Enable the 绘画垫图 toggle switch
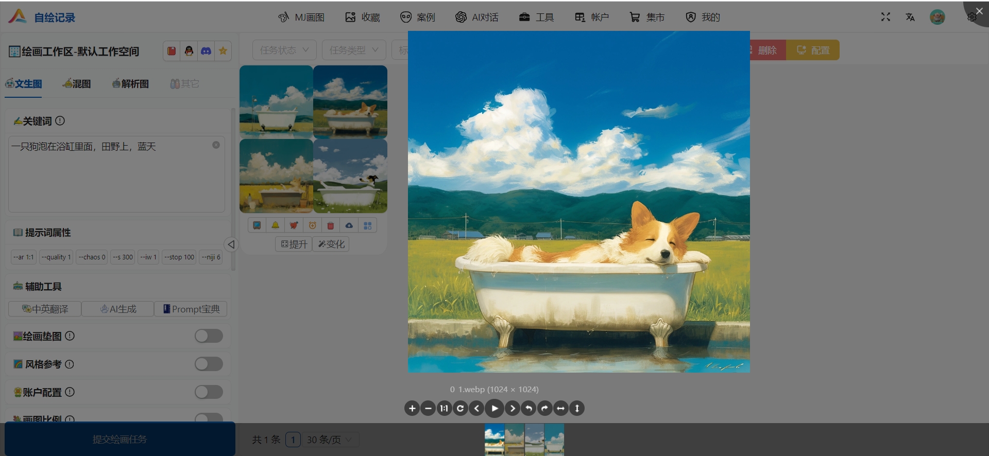The image size is (989, 456). click(x=209, y=336)
